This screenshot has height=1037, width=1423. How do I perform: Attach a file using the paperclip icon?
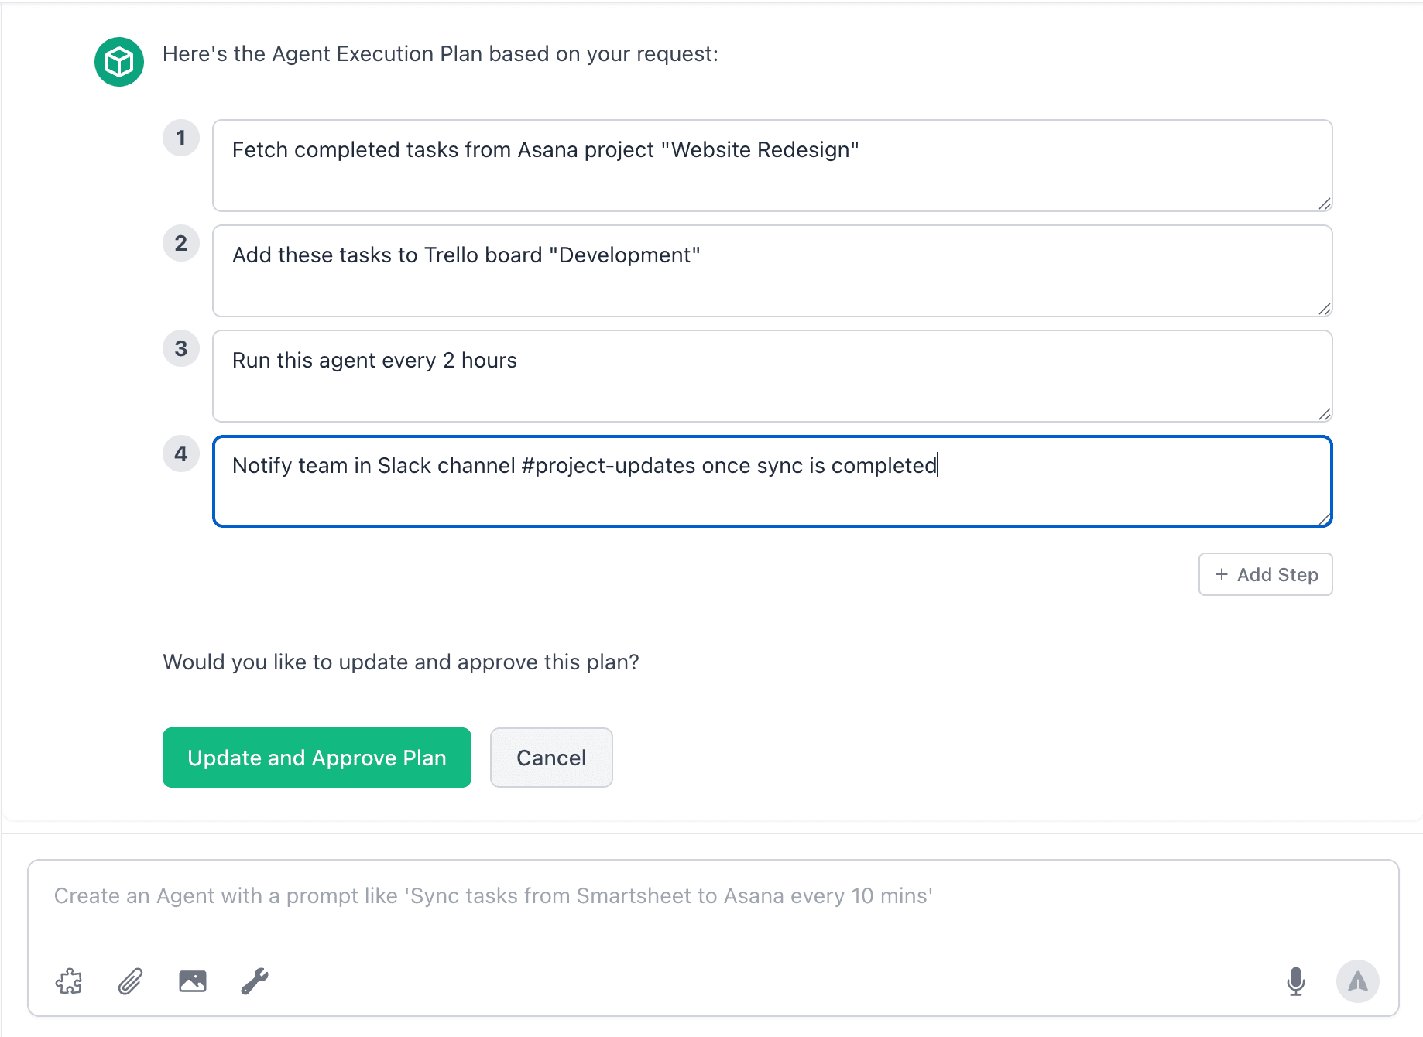[131, 981]
